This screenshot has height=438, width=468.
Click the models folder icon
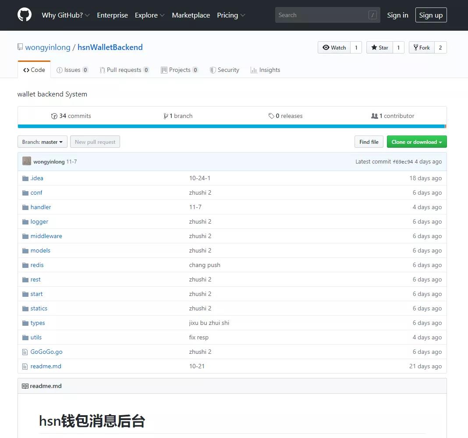25,251
